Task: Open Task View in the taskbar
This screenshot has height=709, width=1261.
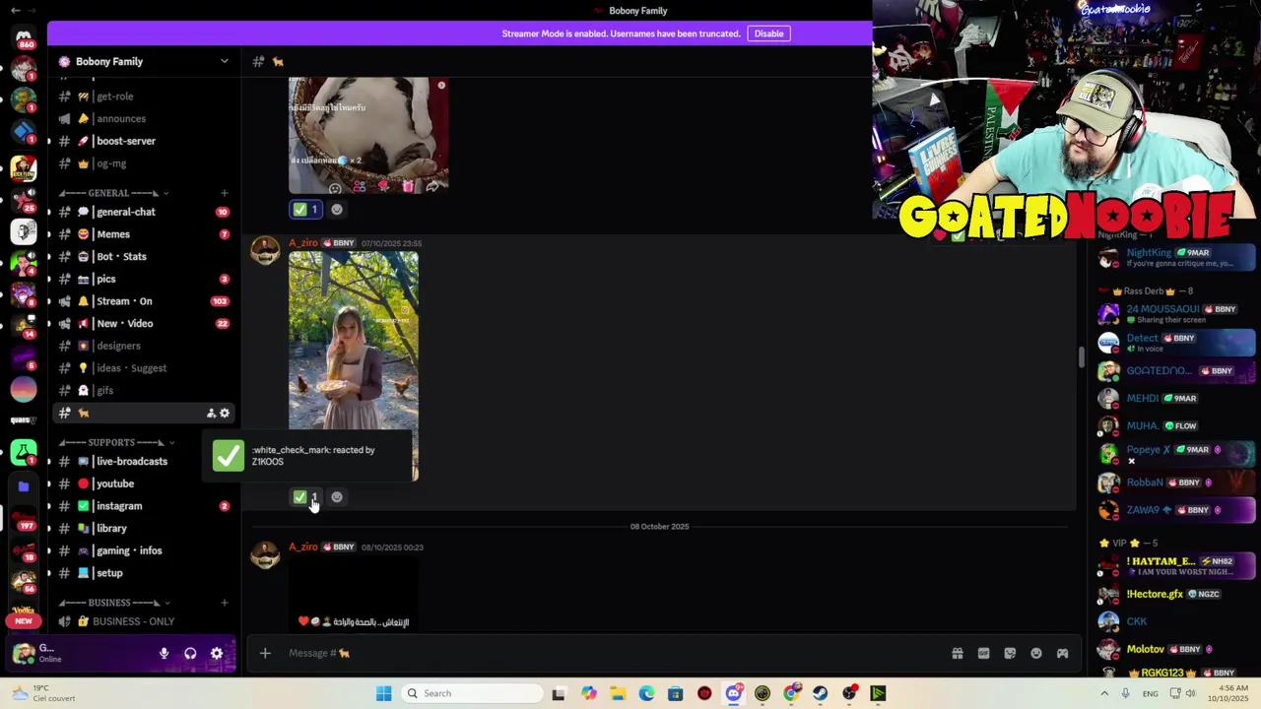Action: coord(559,693)
